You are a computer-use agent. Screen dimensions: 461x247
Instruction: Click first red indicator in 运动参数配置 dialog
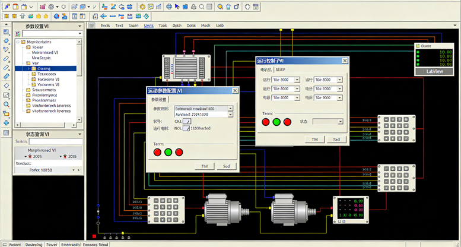[x=158, y=152]
